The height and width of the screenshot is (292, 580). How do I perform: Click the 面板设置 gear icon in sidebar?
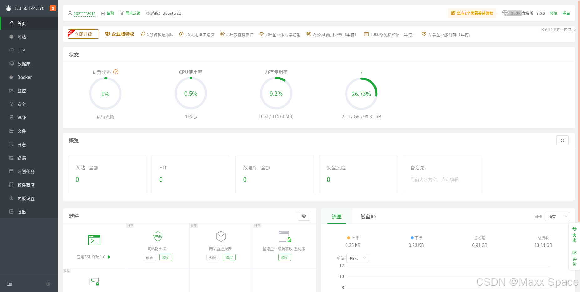click(x=12, y=198)
